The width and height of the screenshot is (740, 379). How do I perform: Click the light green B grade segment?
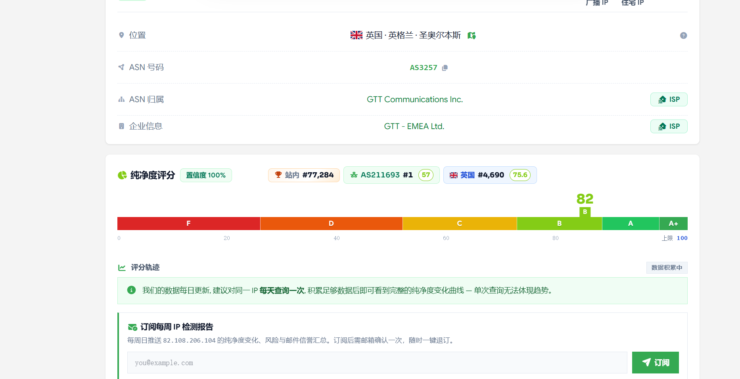pos(560,223)
